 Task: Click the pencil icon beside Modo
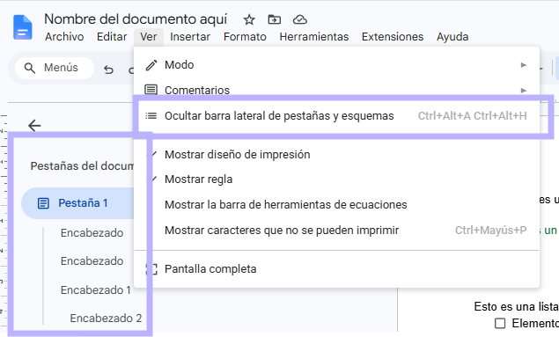point(151,65)
